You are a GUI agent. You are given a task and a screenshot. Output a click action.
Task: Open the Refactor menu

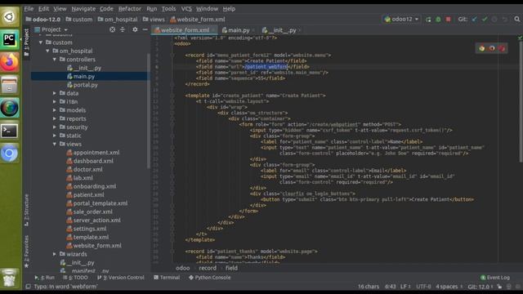[130, 9]
